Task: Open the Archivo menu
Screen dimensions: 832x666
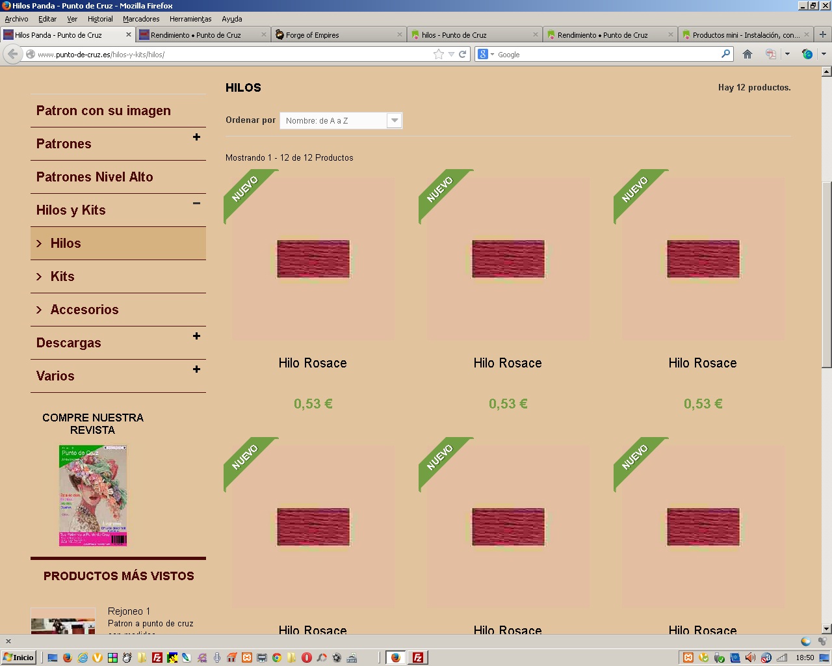Action: pos(16,19)
